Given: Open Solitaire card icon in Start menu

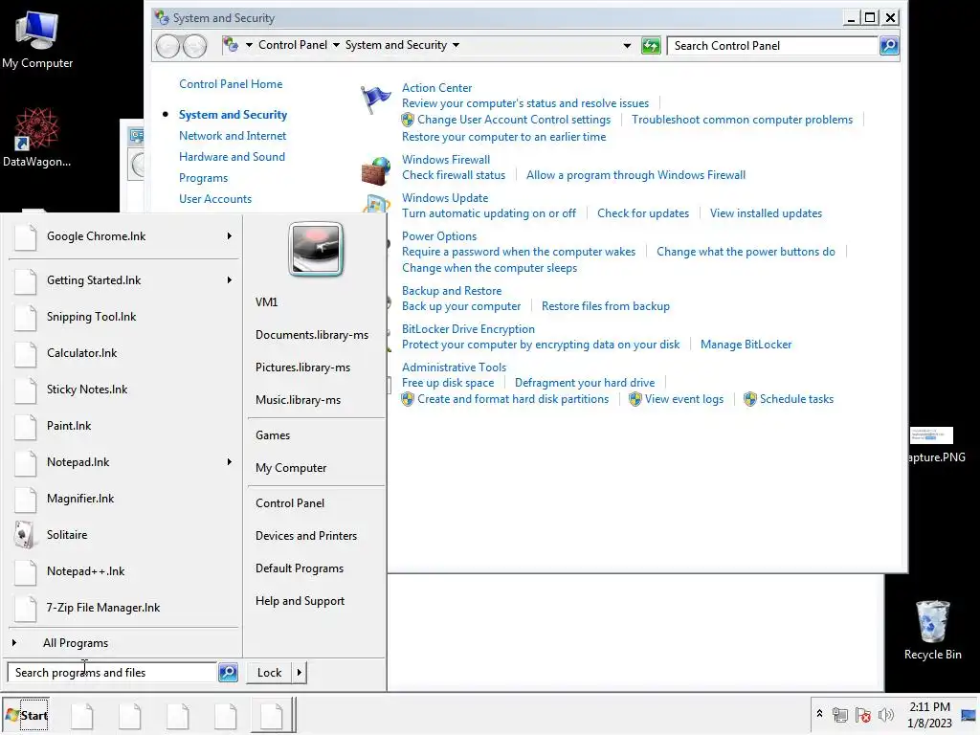Looking at the screenshot, I should tap(24, 535).
